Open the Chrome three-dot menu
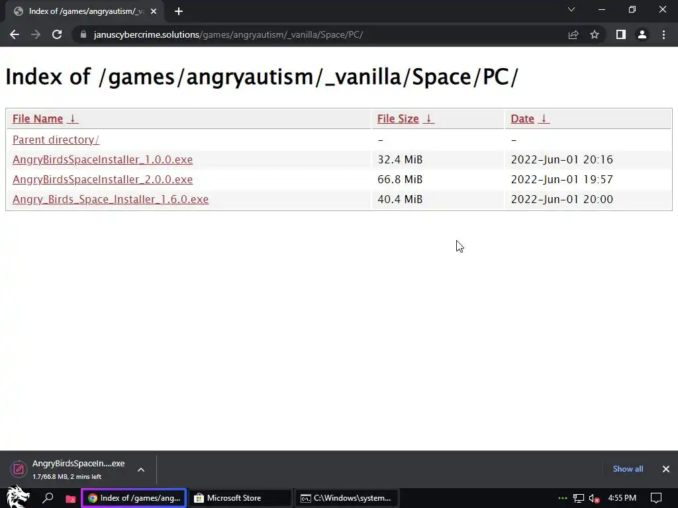 (663, 34)
